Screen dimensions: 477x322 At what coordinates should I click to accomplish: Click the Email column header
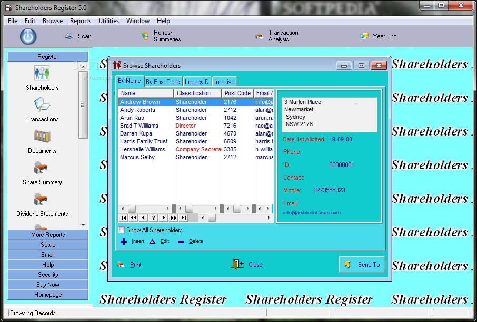[264, 93]
